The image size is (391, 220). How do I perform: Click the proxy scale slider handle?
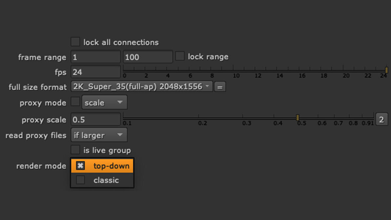pyautogui.click(x=298, y=117)
